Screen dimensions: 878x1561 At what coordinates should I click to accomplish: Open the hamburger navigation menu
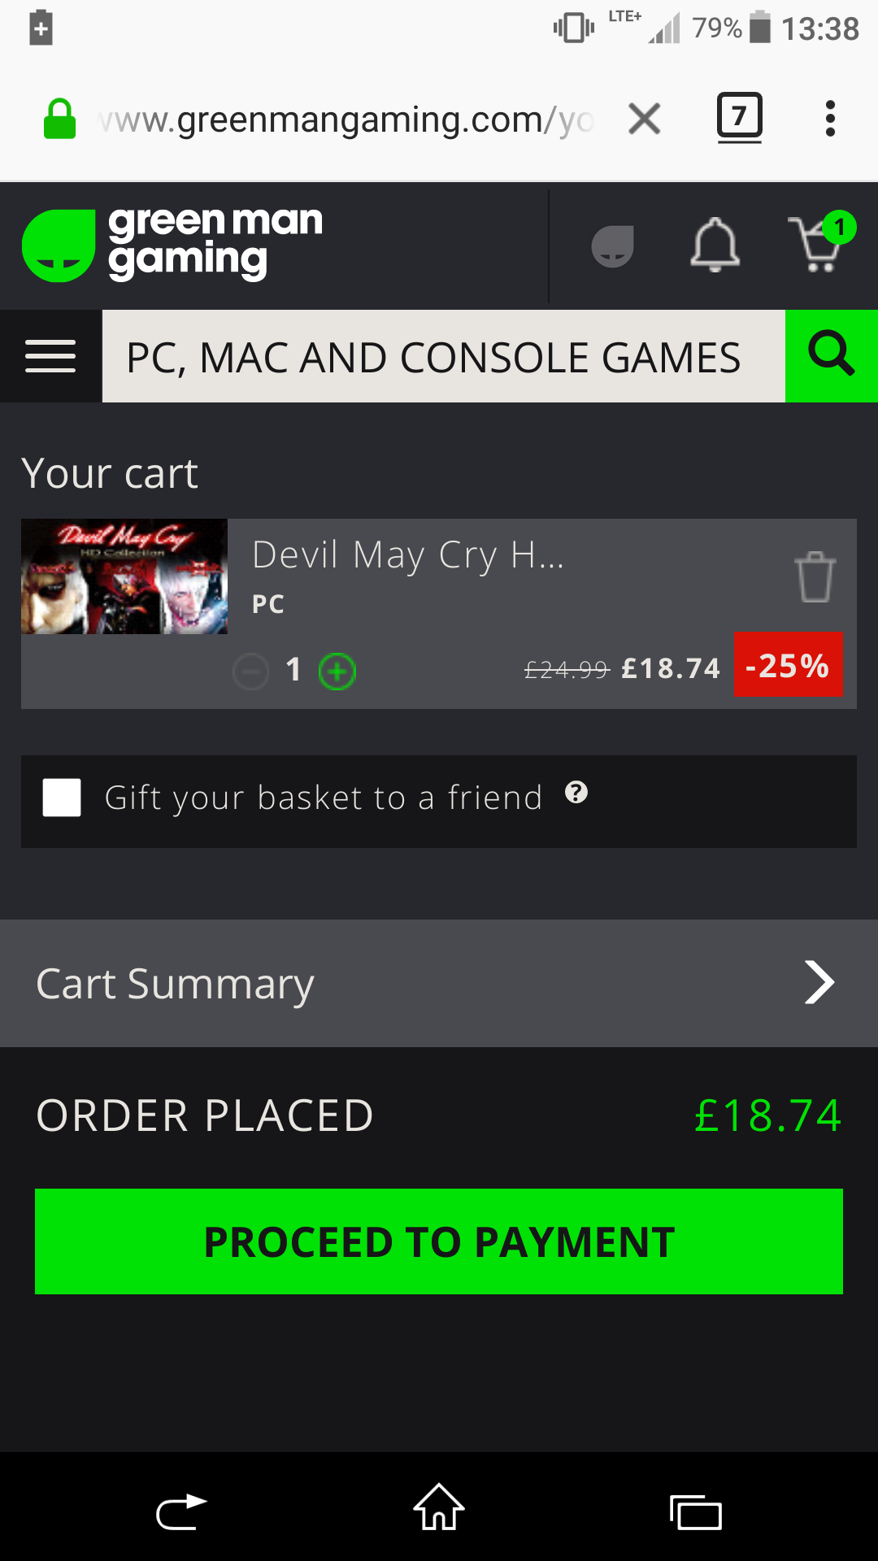tap(50, 356)
